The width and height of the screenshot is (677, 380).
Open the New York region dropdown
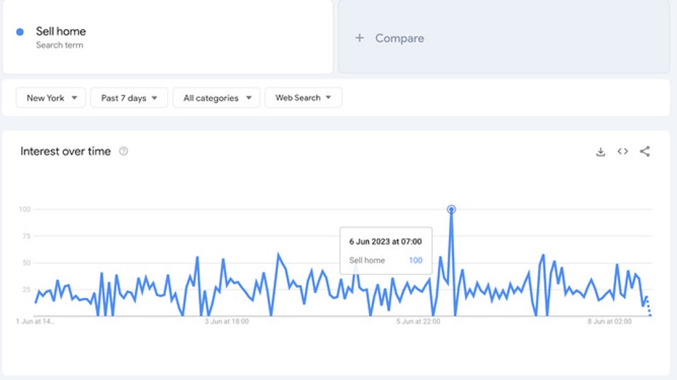[51, 98]
